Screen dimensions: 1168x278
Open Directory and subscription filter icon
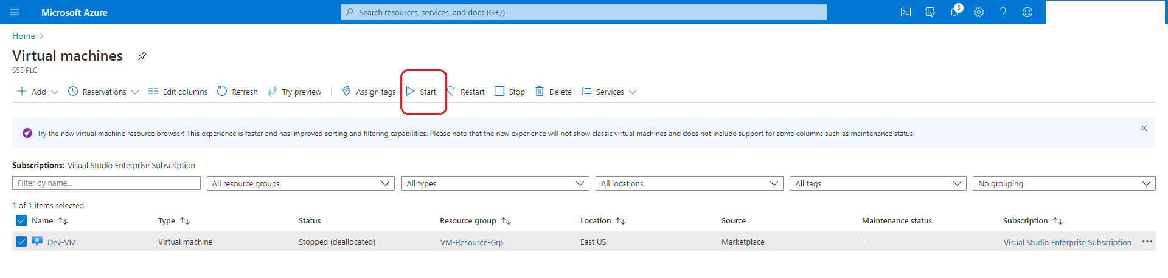pos(930,12)
